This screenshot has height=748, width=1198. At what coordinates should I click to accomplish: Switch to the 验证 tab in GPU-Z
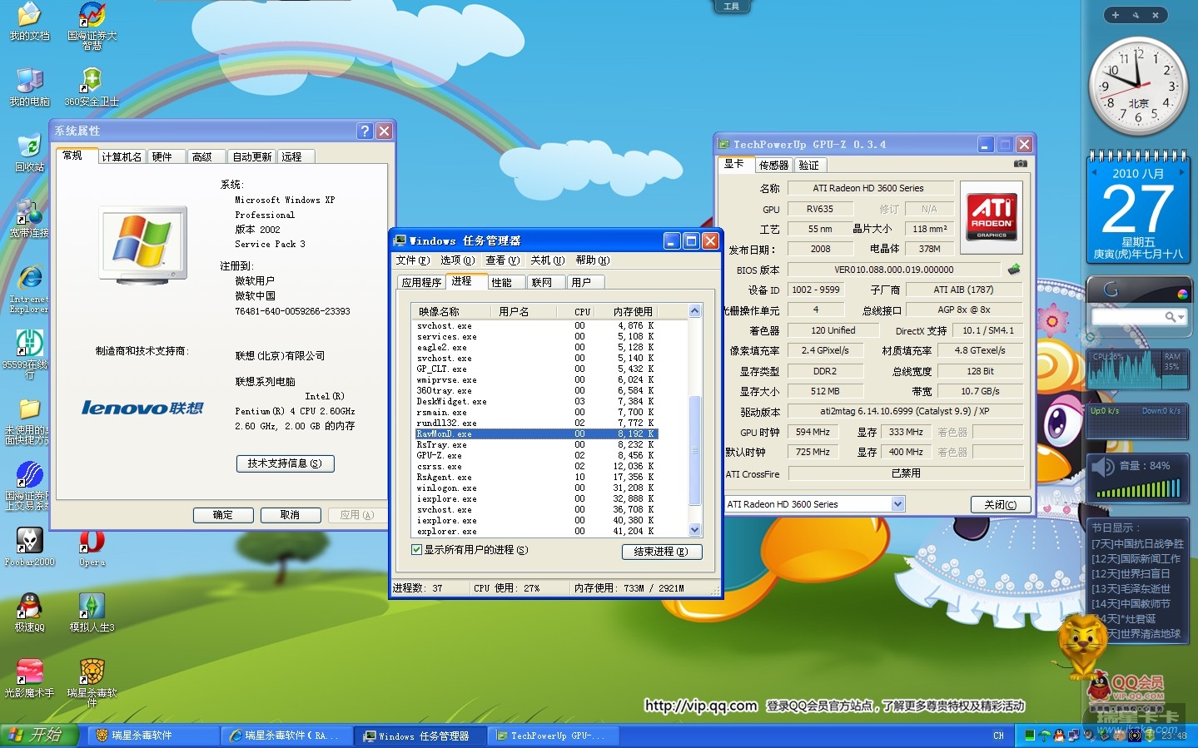(810, 166)
